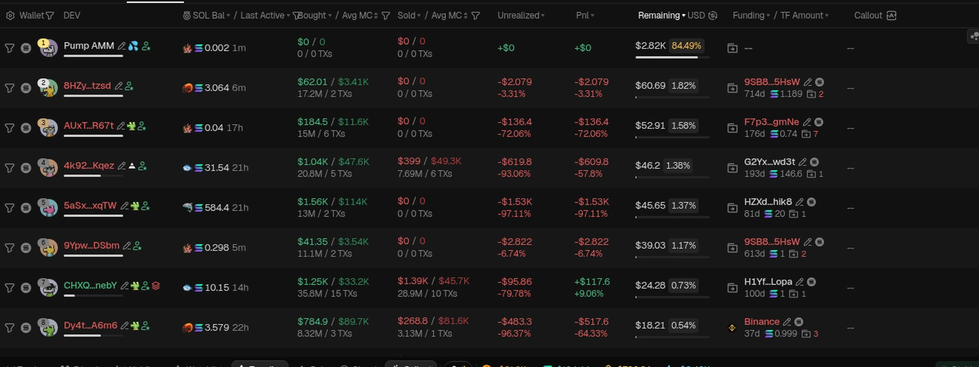This screenshot has width=979, height=367.
Task: Open filter icon after Sold Avg MC
Action: point(476,15)
